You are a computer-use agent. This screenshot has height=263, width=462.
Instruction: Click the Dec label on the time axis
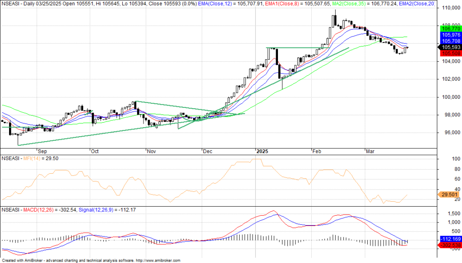[208, 152]
